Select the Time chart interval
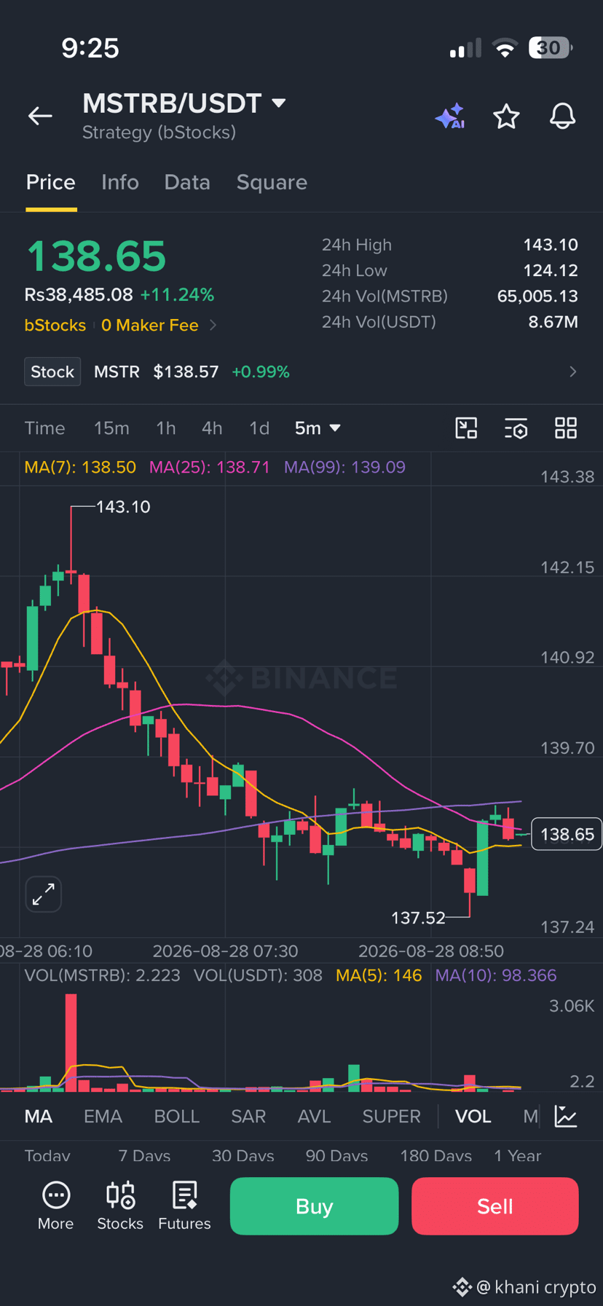 point(45,428)
